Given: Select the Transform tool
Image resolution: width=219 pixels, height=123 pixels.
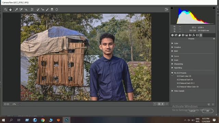Looking at the screenshot, I should click(32, 10).
